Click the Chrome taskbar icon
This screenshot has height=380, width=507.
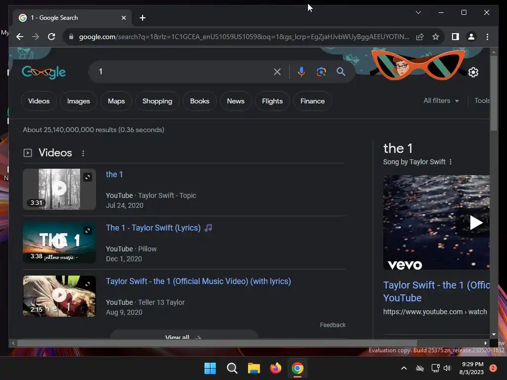point(298,368)
